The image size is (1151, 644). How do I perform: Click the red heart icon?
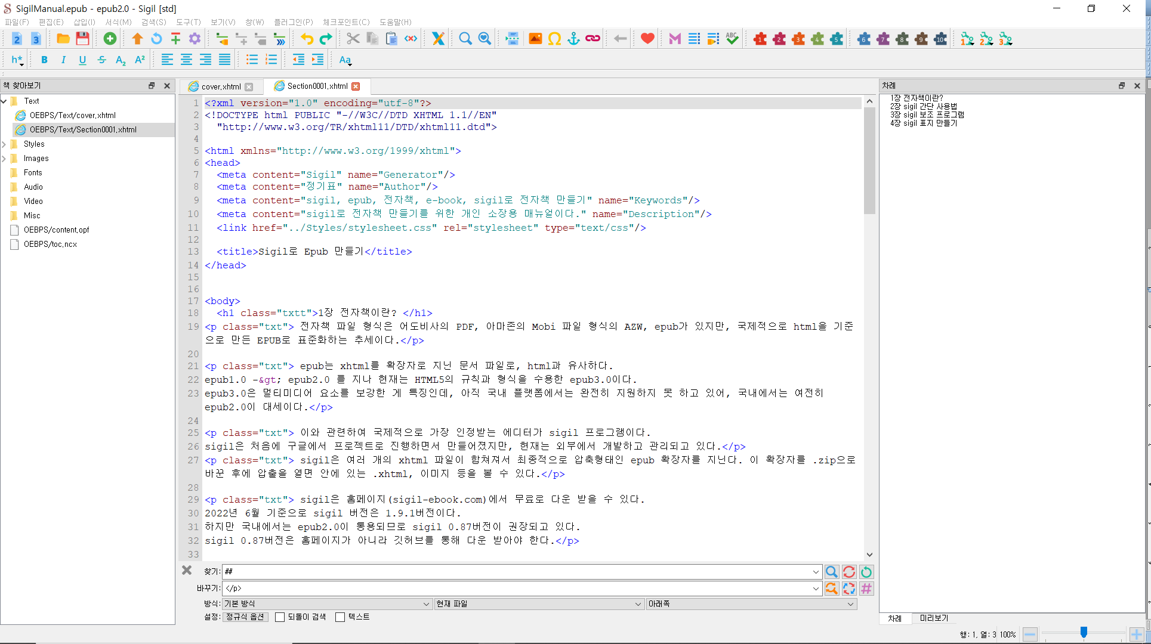[647, 39]
